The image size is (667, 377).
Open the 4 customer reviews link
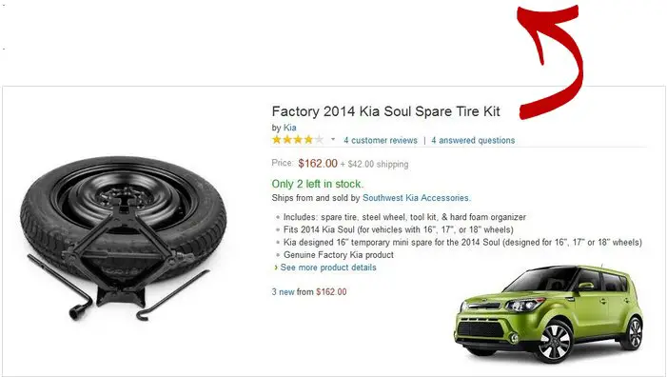click(x=381, y=140)
